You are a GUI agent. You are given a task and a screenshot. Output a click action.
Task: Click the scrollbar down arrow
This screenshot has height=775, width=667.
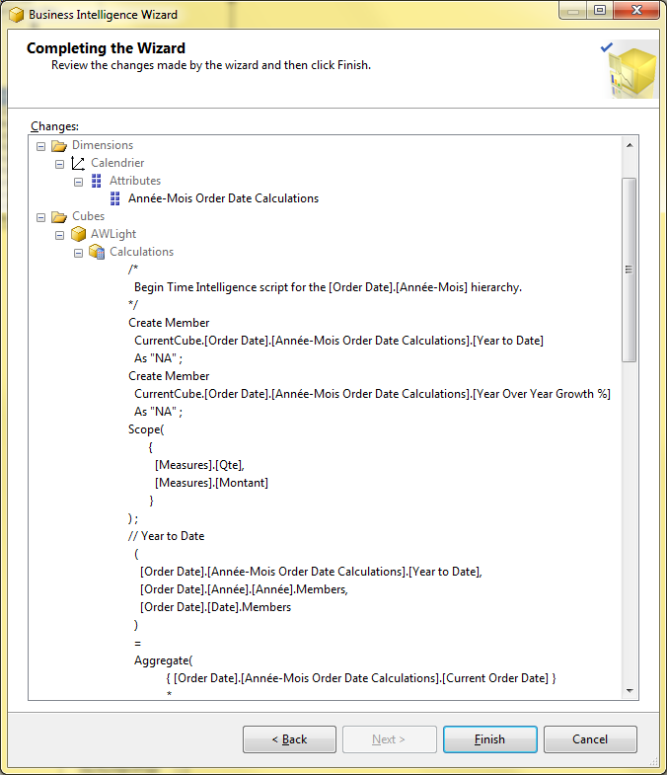pyautogui.click(x=629, y=691)
